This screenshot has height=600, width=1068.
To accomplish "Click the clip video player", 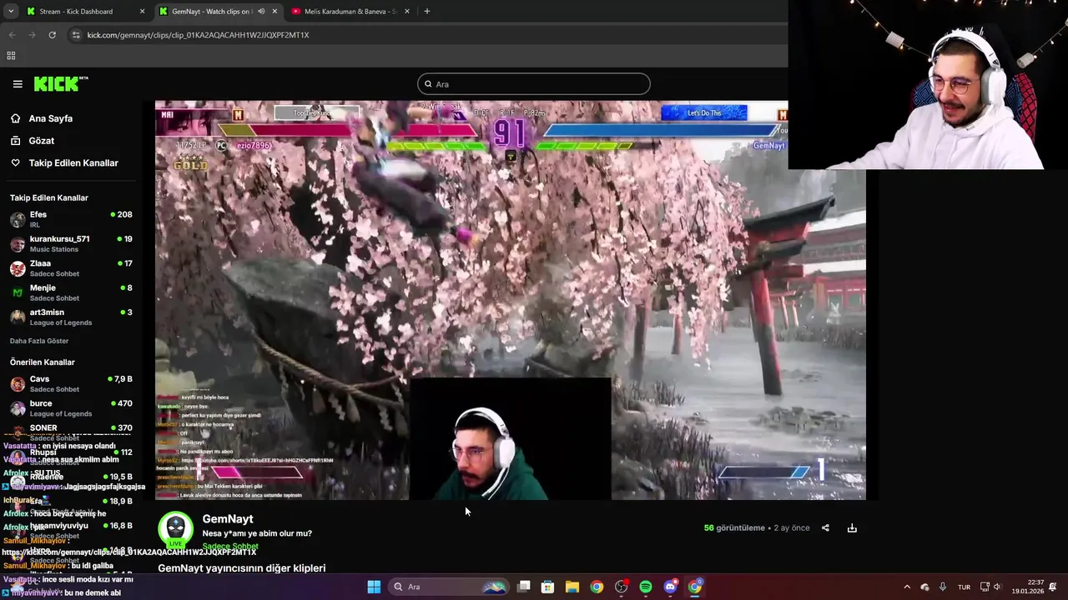I will coord(510,300).
